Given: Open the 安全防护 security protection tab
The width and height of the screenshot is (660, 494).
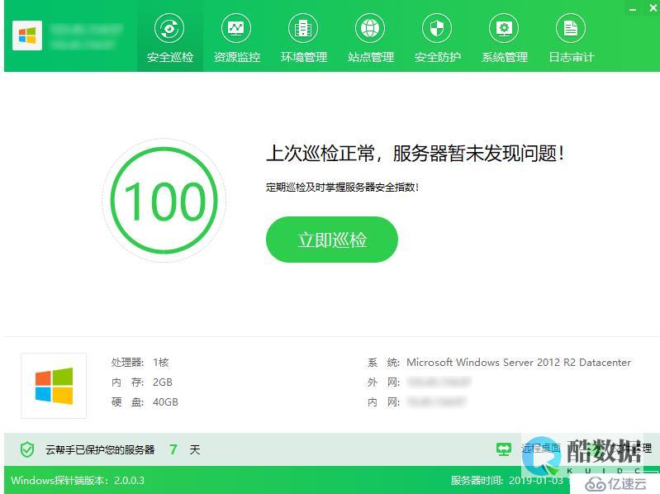Looking at the screenshot, I should [x=437, y=38].
